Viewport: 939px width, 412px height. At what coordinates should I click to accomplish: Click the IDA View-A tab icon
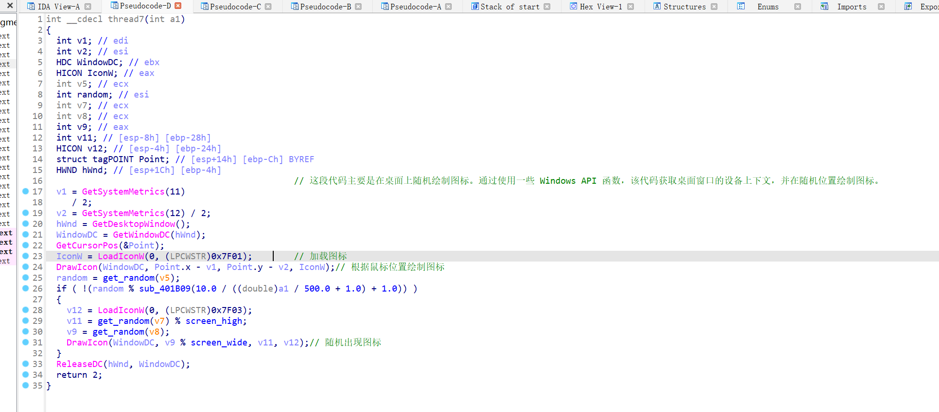tap(31, 7)
